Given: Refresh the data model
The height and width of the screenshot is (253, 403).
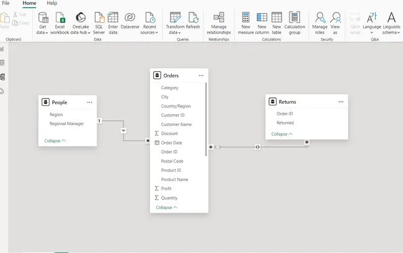Looking at the screenshot, I should click(193, 20).
